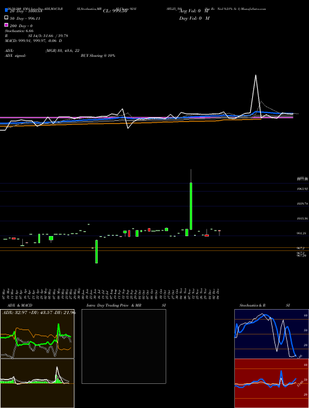This screenshot has height=408, width=309.
Task: Click the first date label on the time axis
Action: (x=4, y=294)
